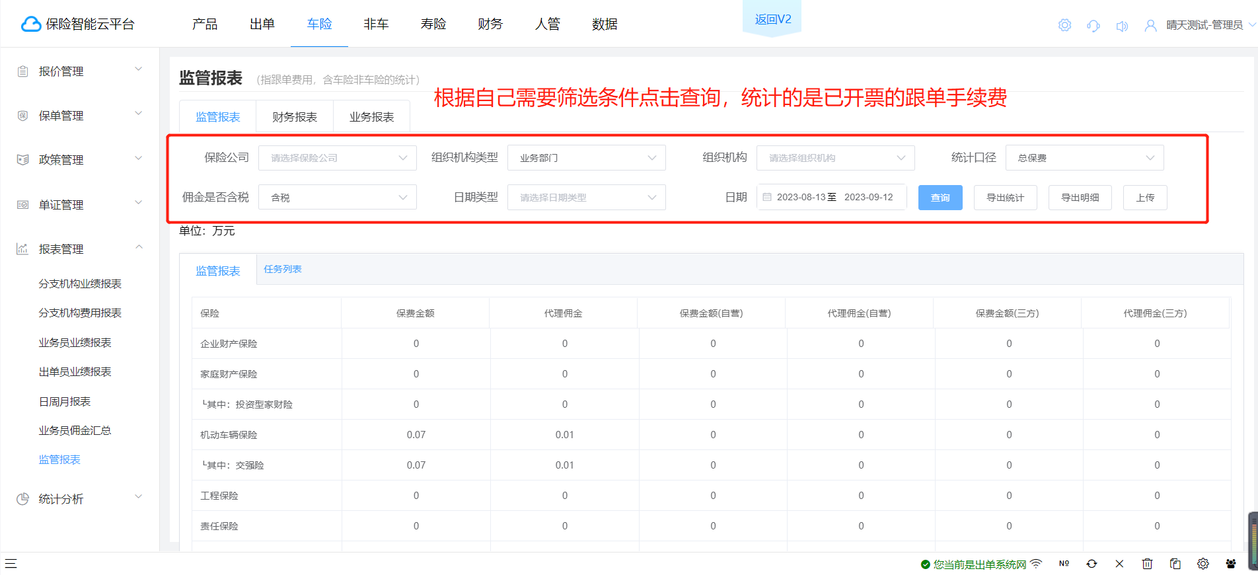Viewport: 1258px width, 575px height.
Task: Click the paw icon at bottom right
Action: [x=1231, y=564]
